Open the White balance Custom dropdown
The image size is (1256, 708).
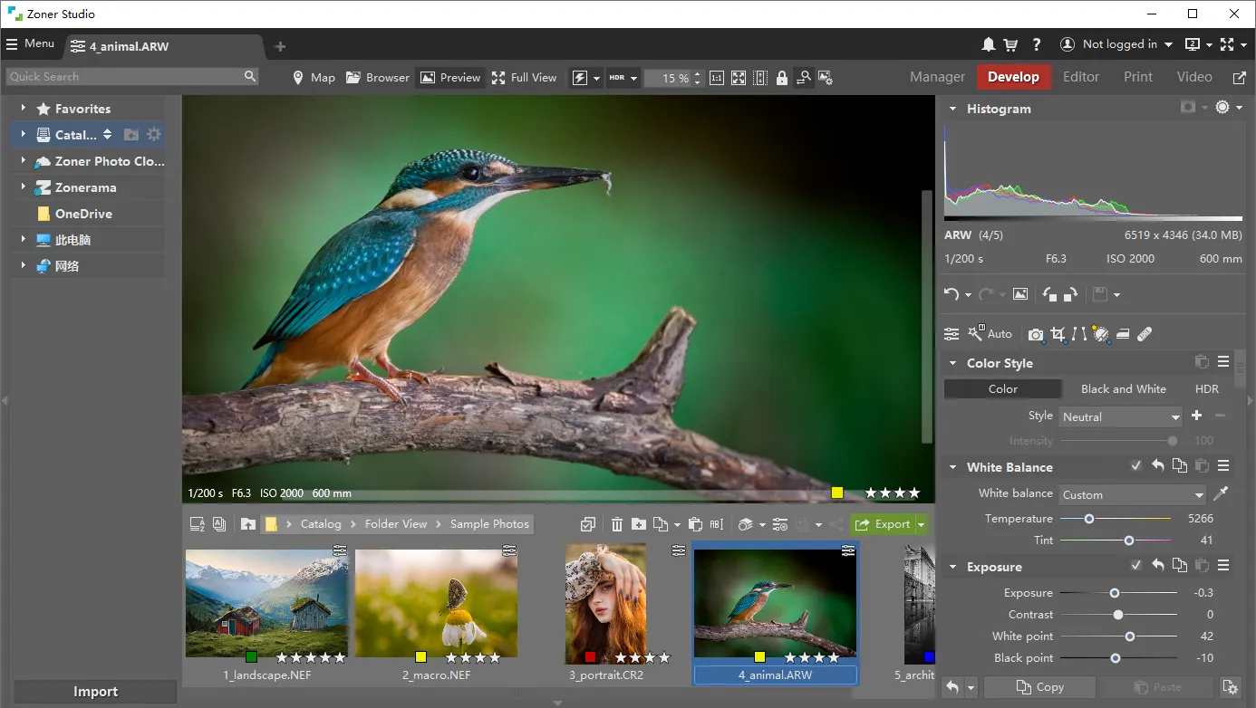click(x=1133, y=495)
